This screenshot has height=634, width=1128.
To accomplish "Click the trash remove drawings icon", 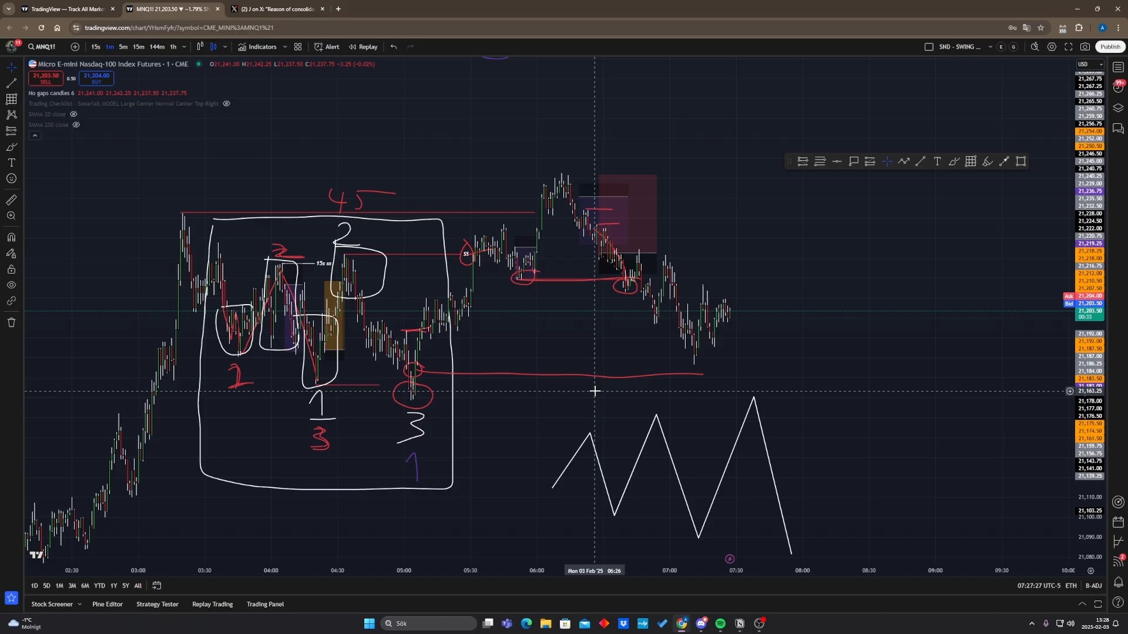I will (11, 322).
